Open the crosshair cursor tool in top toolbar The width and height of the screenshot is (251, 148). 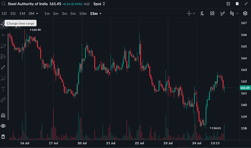tap(189, 13)
